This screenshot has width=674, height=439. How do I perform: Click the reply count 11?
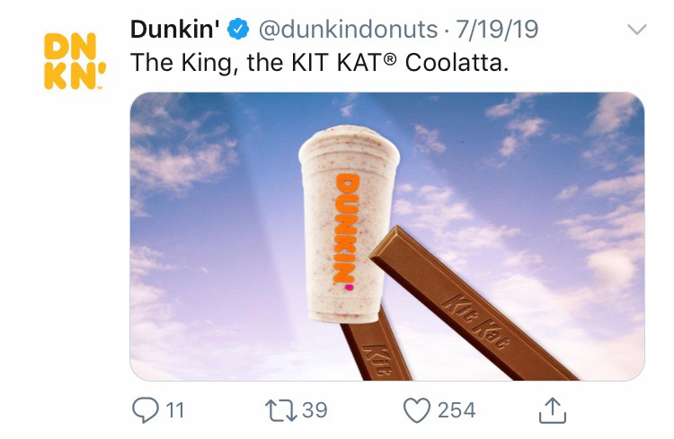175,410
